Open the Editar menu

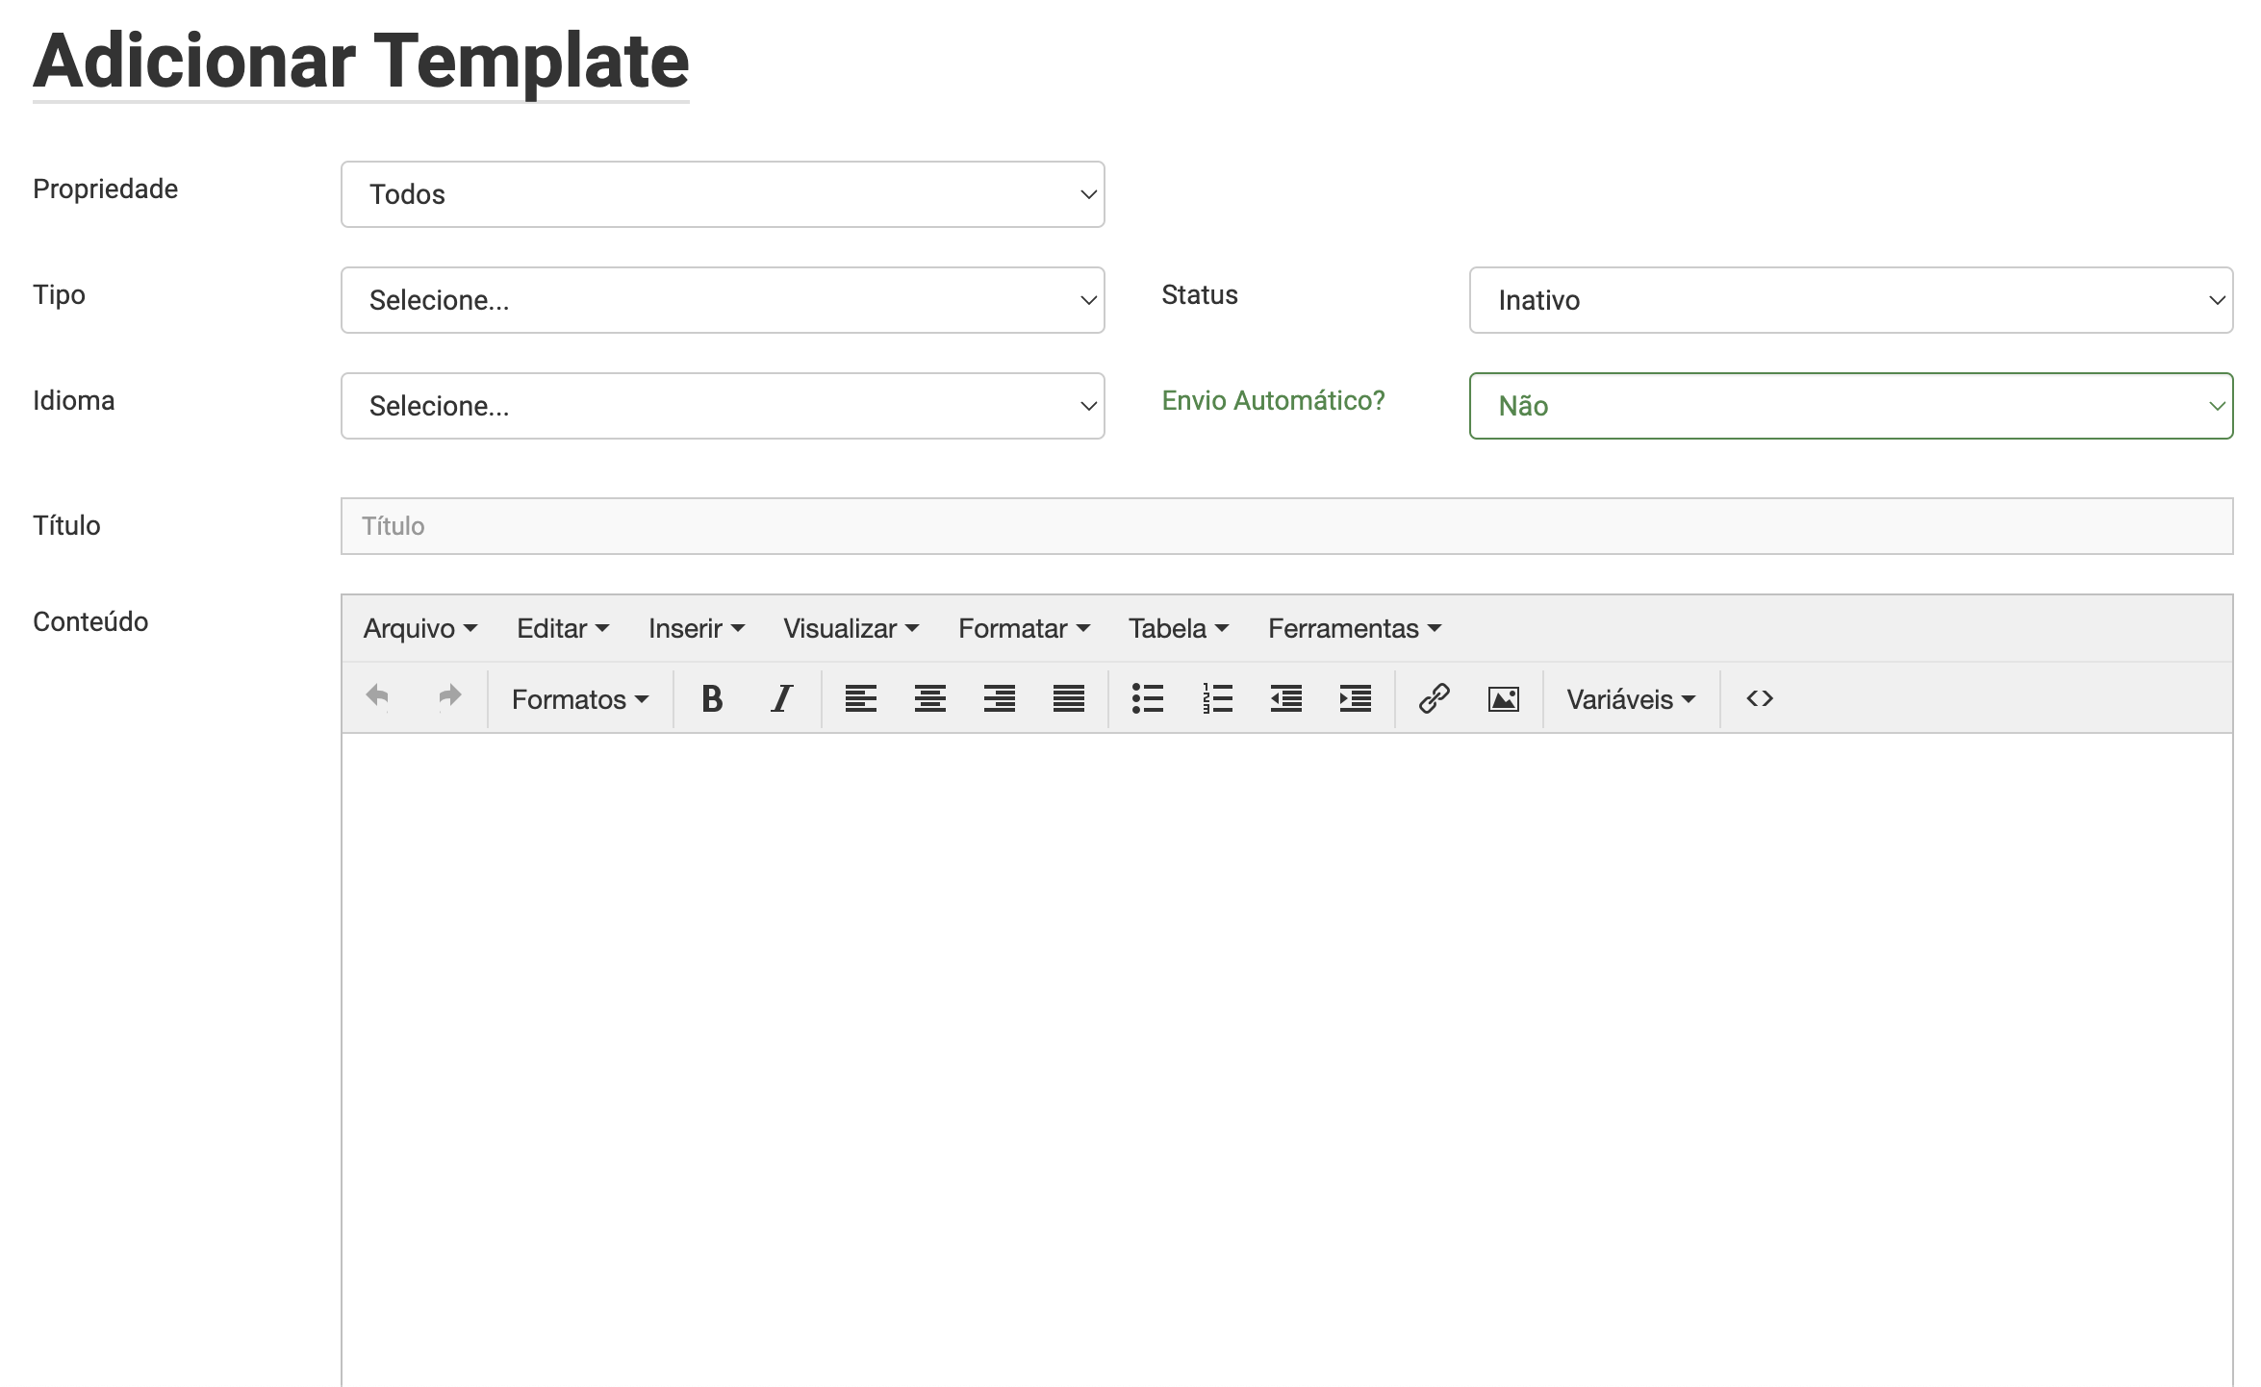(563, 628)
